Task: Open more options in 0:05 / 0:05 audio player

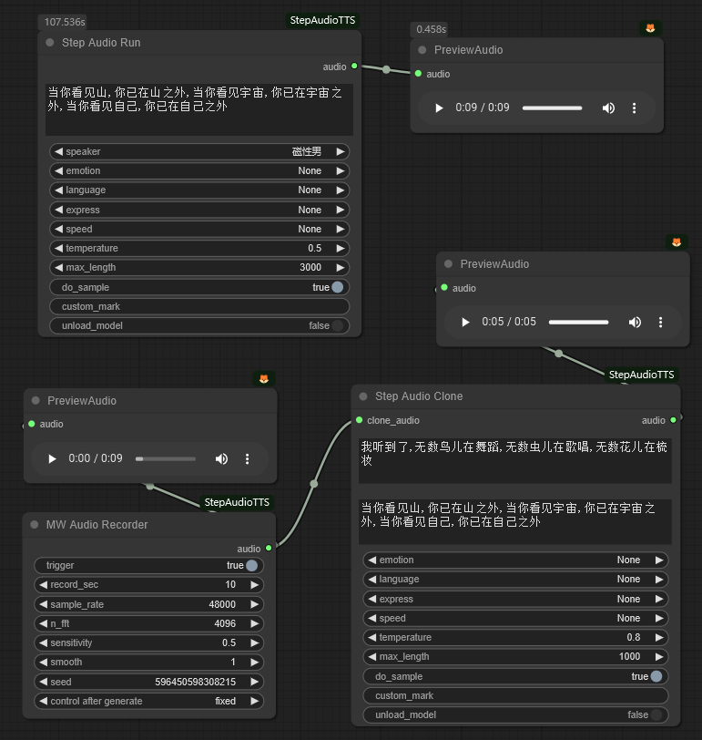Action: pyautogui.click(x=660, y=323)
